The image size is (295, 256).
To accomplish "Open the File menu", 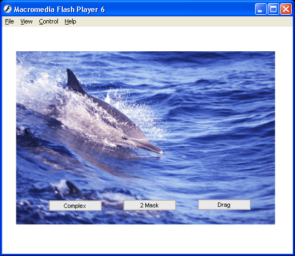I will click(9, 21).
